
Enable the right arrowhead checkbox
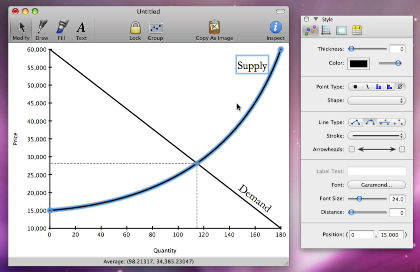click(x=402, y=150)
